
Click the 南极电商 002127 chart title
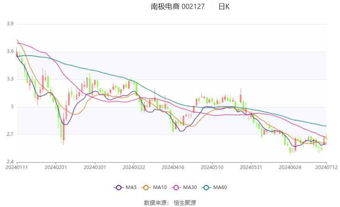pos(178,7)
